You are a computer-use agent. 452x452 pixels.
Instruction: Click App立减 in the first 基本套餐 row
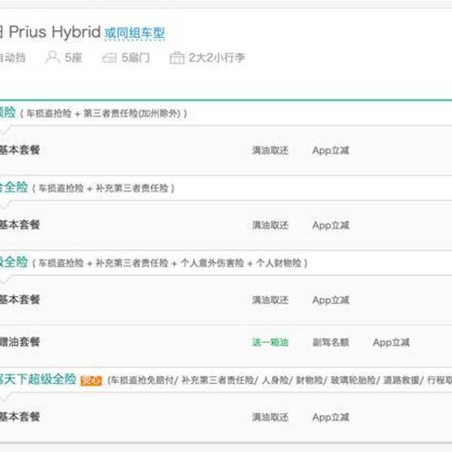331,151
